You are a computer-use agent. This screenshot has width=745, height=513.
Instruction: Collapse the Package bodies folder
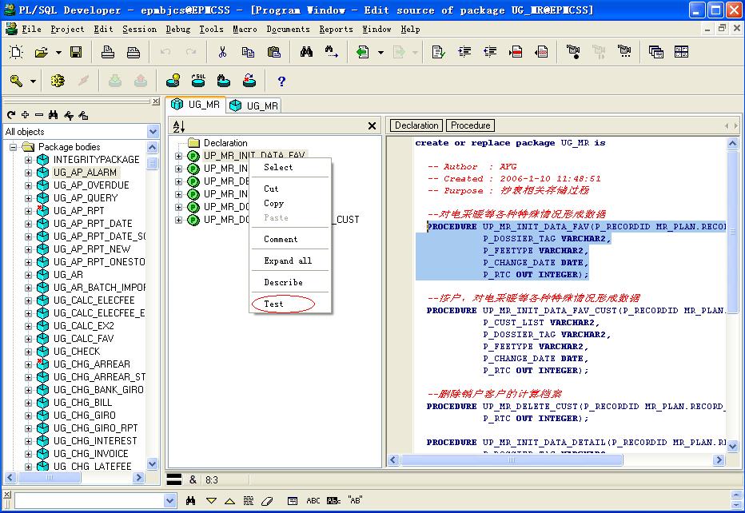point(14,147)
